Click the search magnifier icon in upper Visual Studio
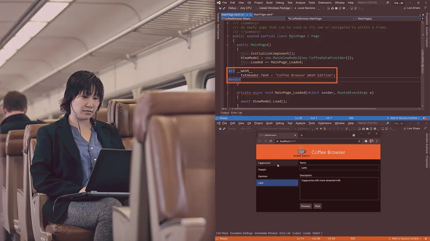 coord(387,3)
